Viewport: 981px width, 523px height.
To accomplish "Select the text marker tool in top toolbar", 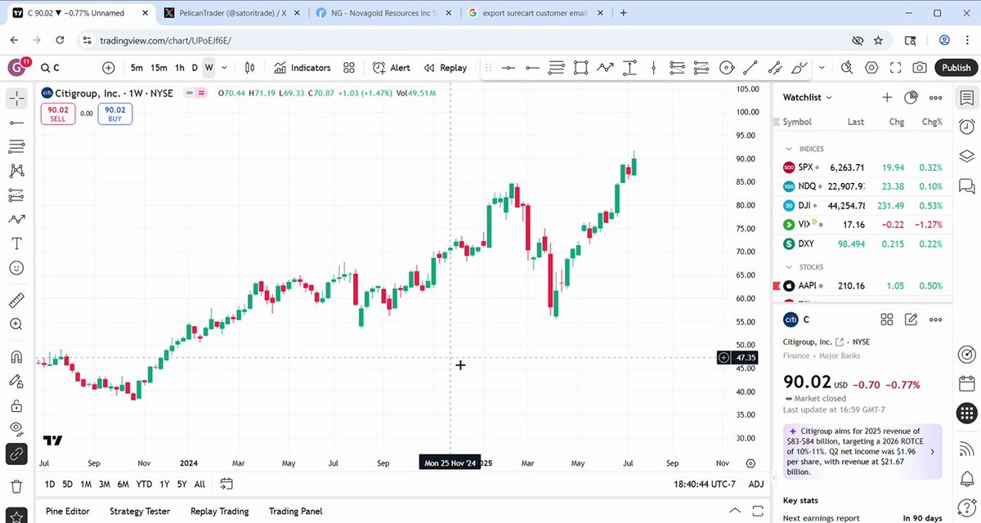I will click(x=629, y=68).
